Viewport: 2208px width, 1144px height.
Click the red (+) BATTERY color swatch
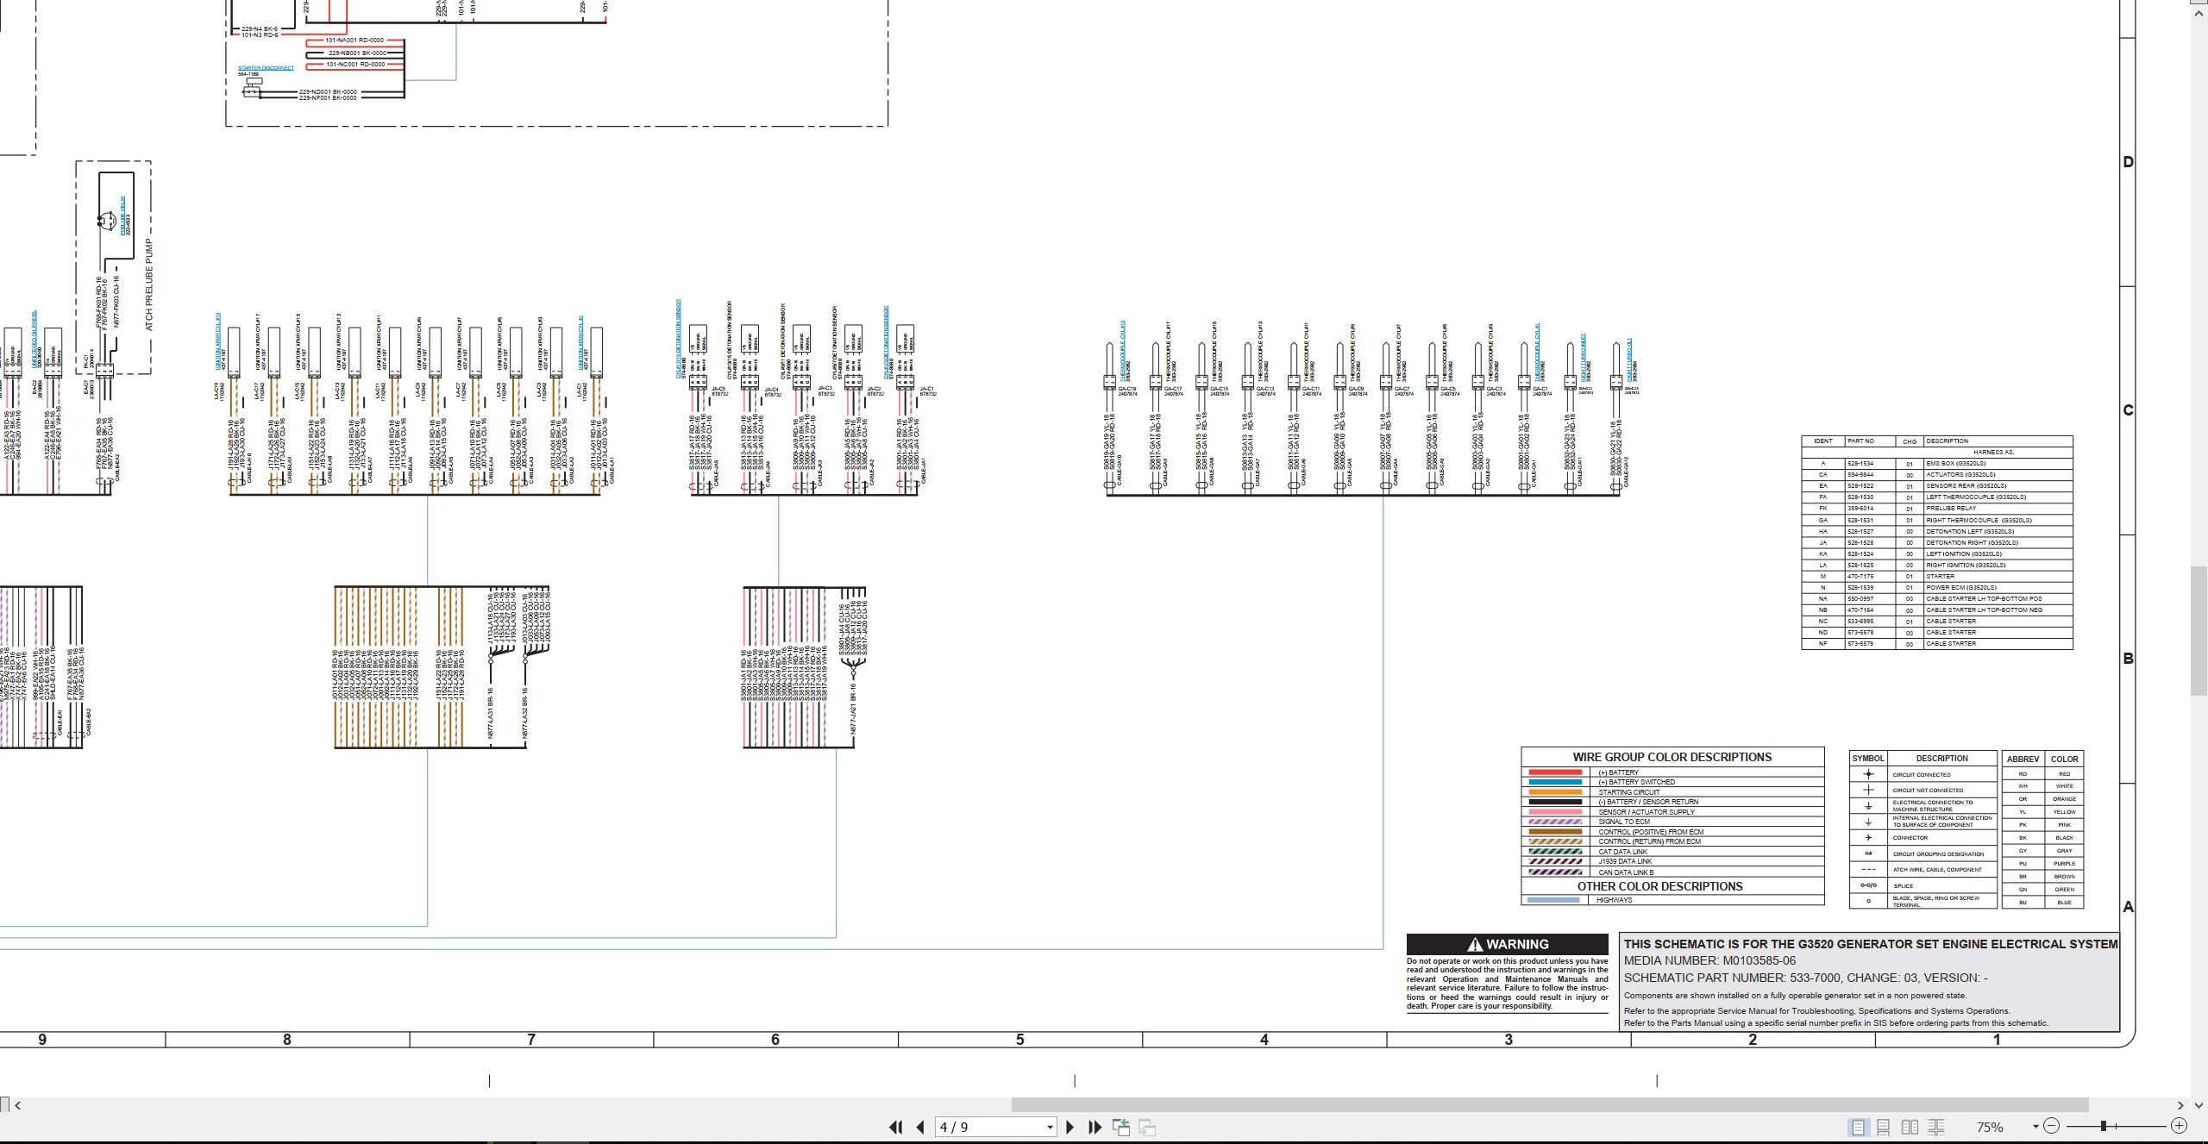[1554, 772]
